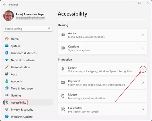Open Speech settings via chevron
This screenshot has width=152, height=121.
143,69
